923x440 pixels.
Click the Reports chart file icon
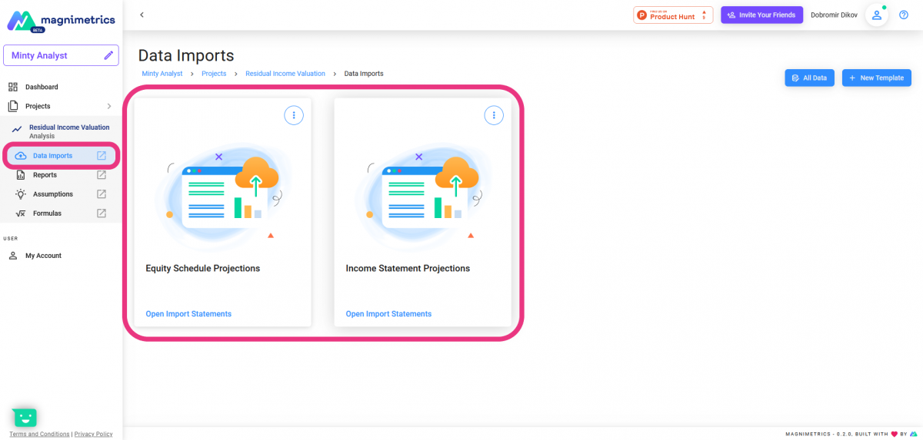(x=21, y=175)
